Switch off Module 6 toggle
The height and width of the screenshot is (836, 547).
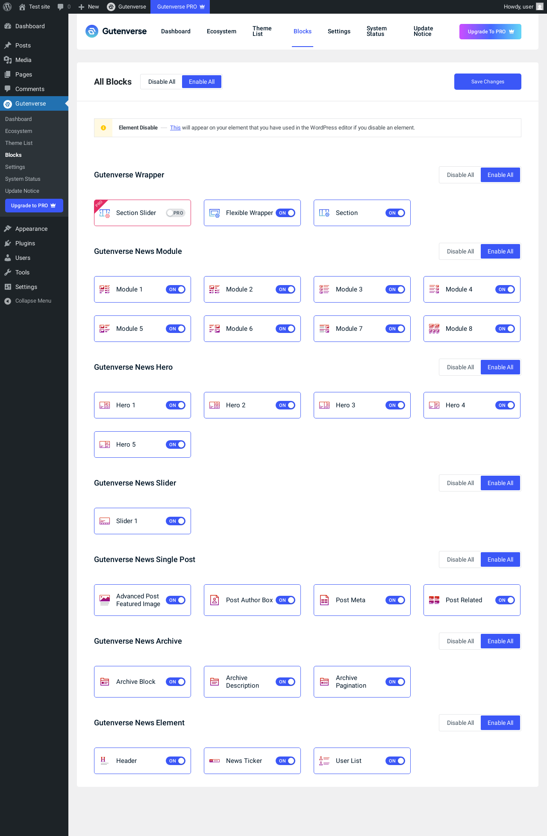[285, 329]
